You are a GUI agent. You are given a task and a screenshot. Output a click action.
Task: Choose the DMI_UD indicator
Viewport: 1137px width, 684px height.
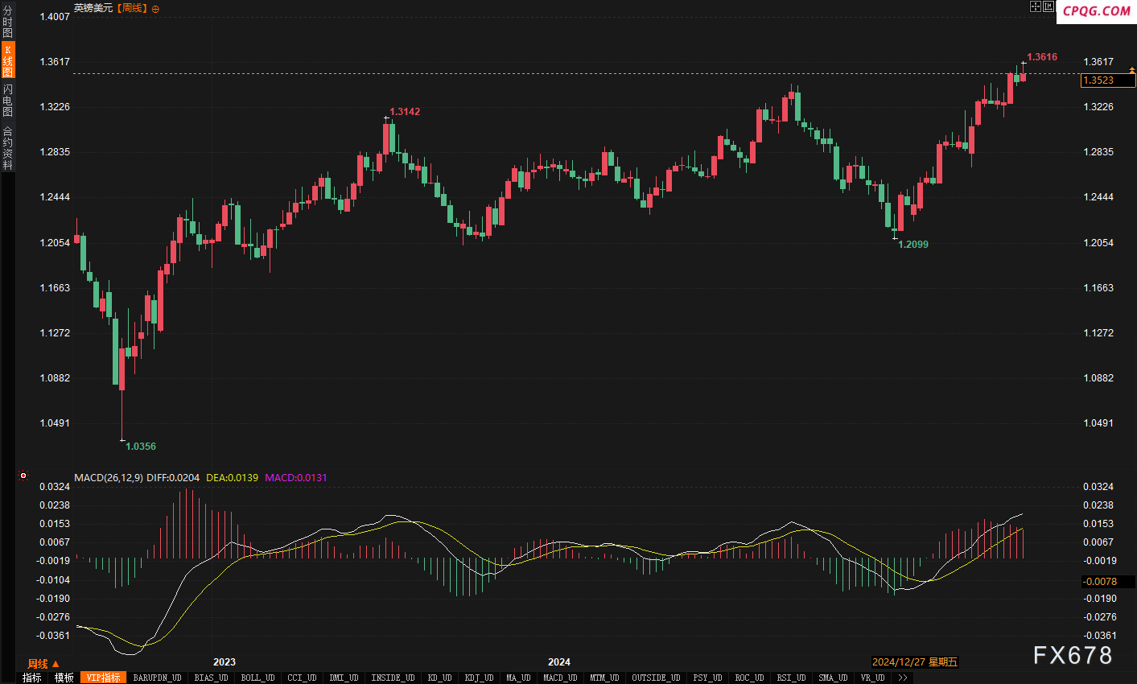click(x=344, y=678)
